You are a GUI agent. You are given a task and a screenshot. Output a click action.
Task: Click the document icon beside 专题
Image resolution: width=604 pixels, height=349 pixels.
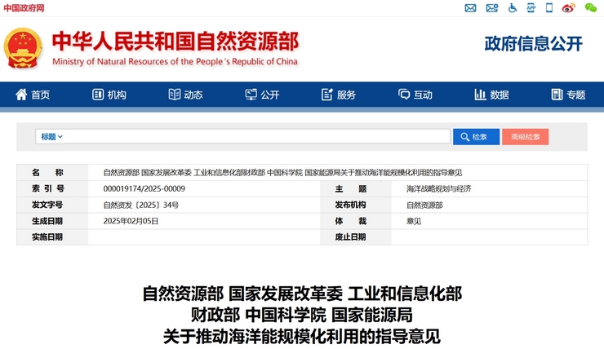click(557, 95)
